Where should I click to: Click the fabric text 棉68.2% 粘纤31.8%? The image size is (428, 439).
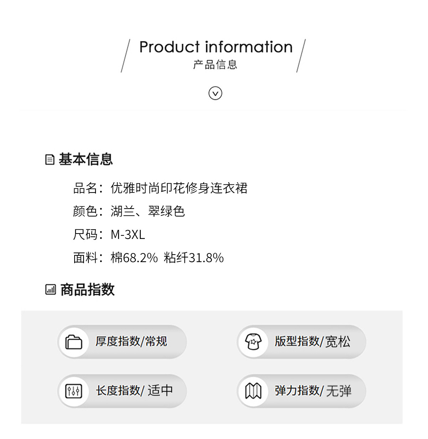(x=167, y=257)
